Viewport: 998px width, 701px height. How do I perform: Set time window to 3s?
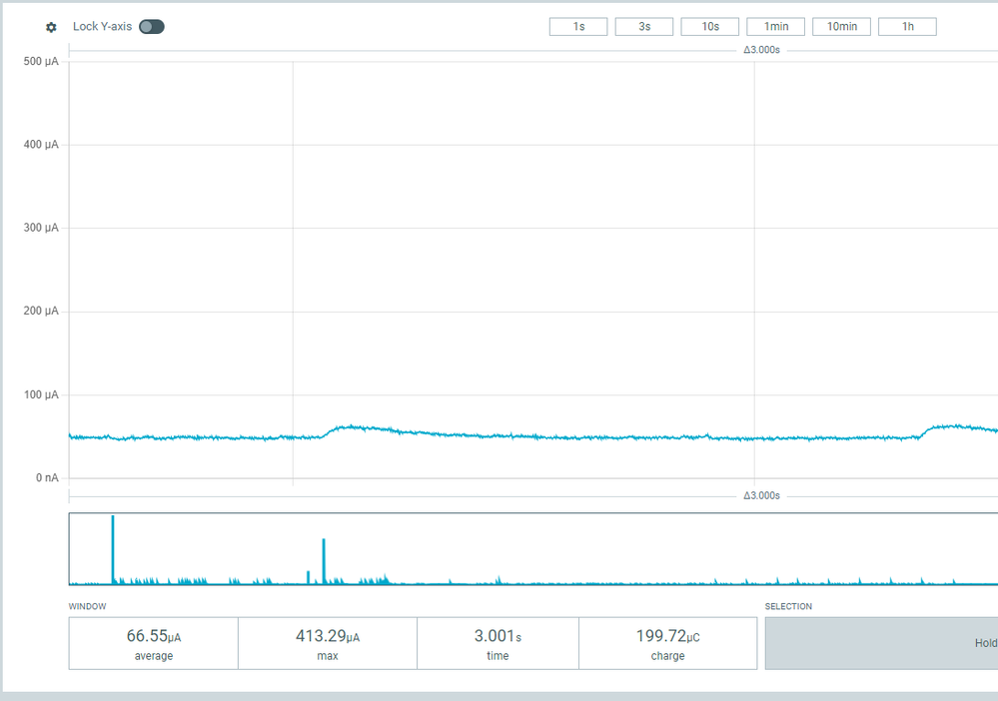tap(644, 27)
